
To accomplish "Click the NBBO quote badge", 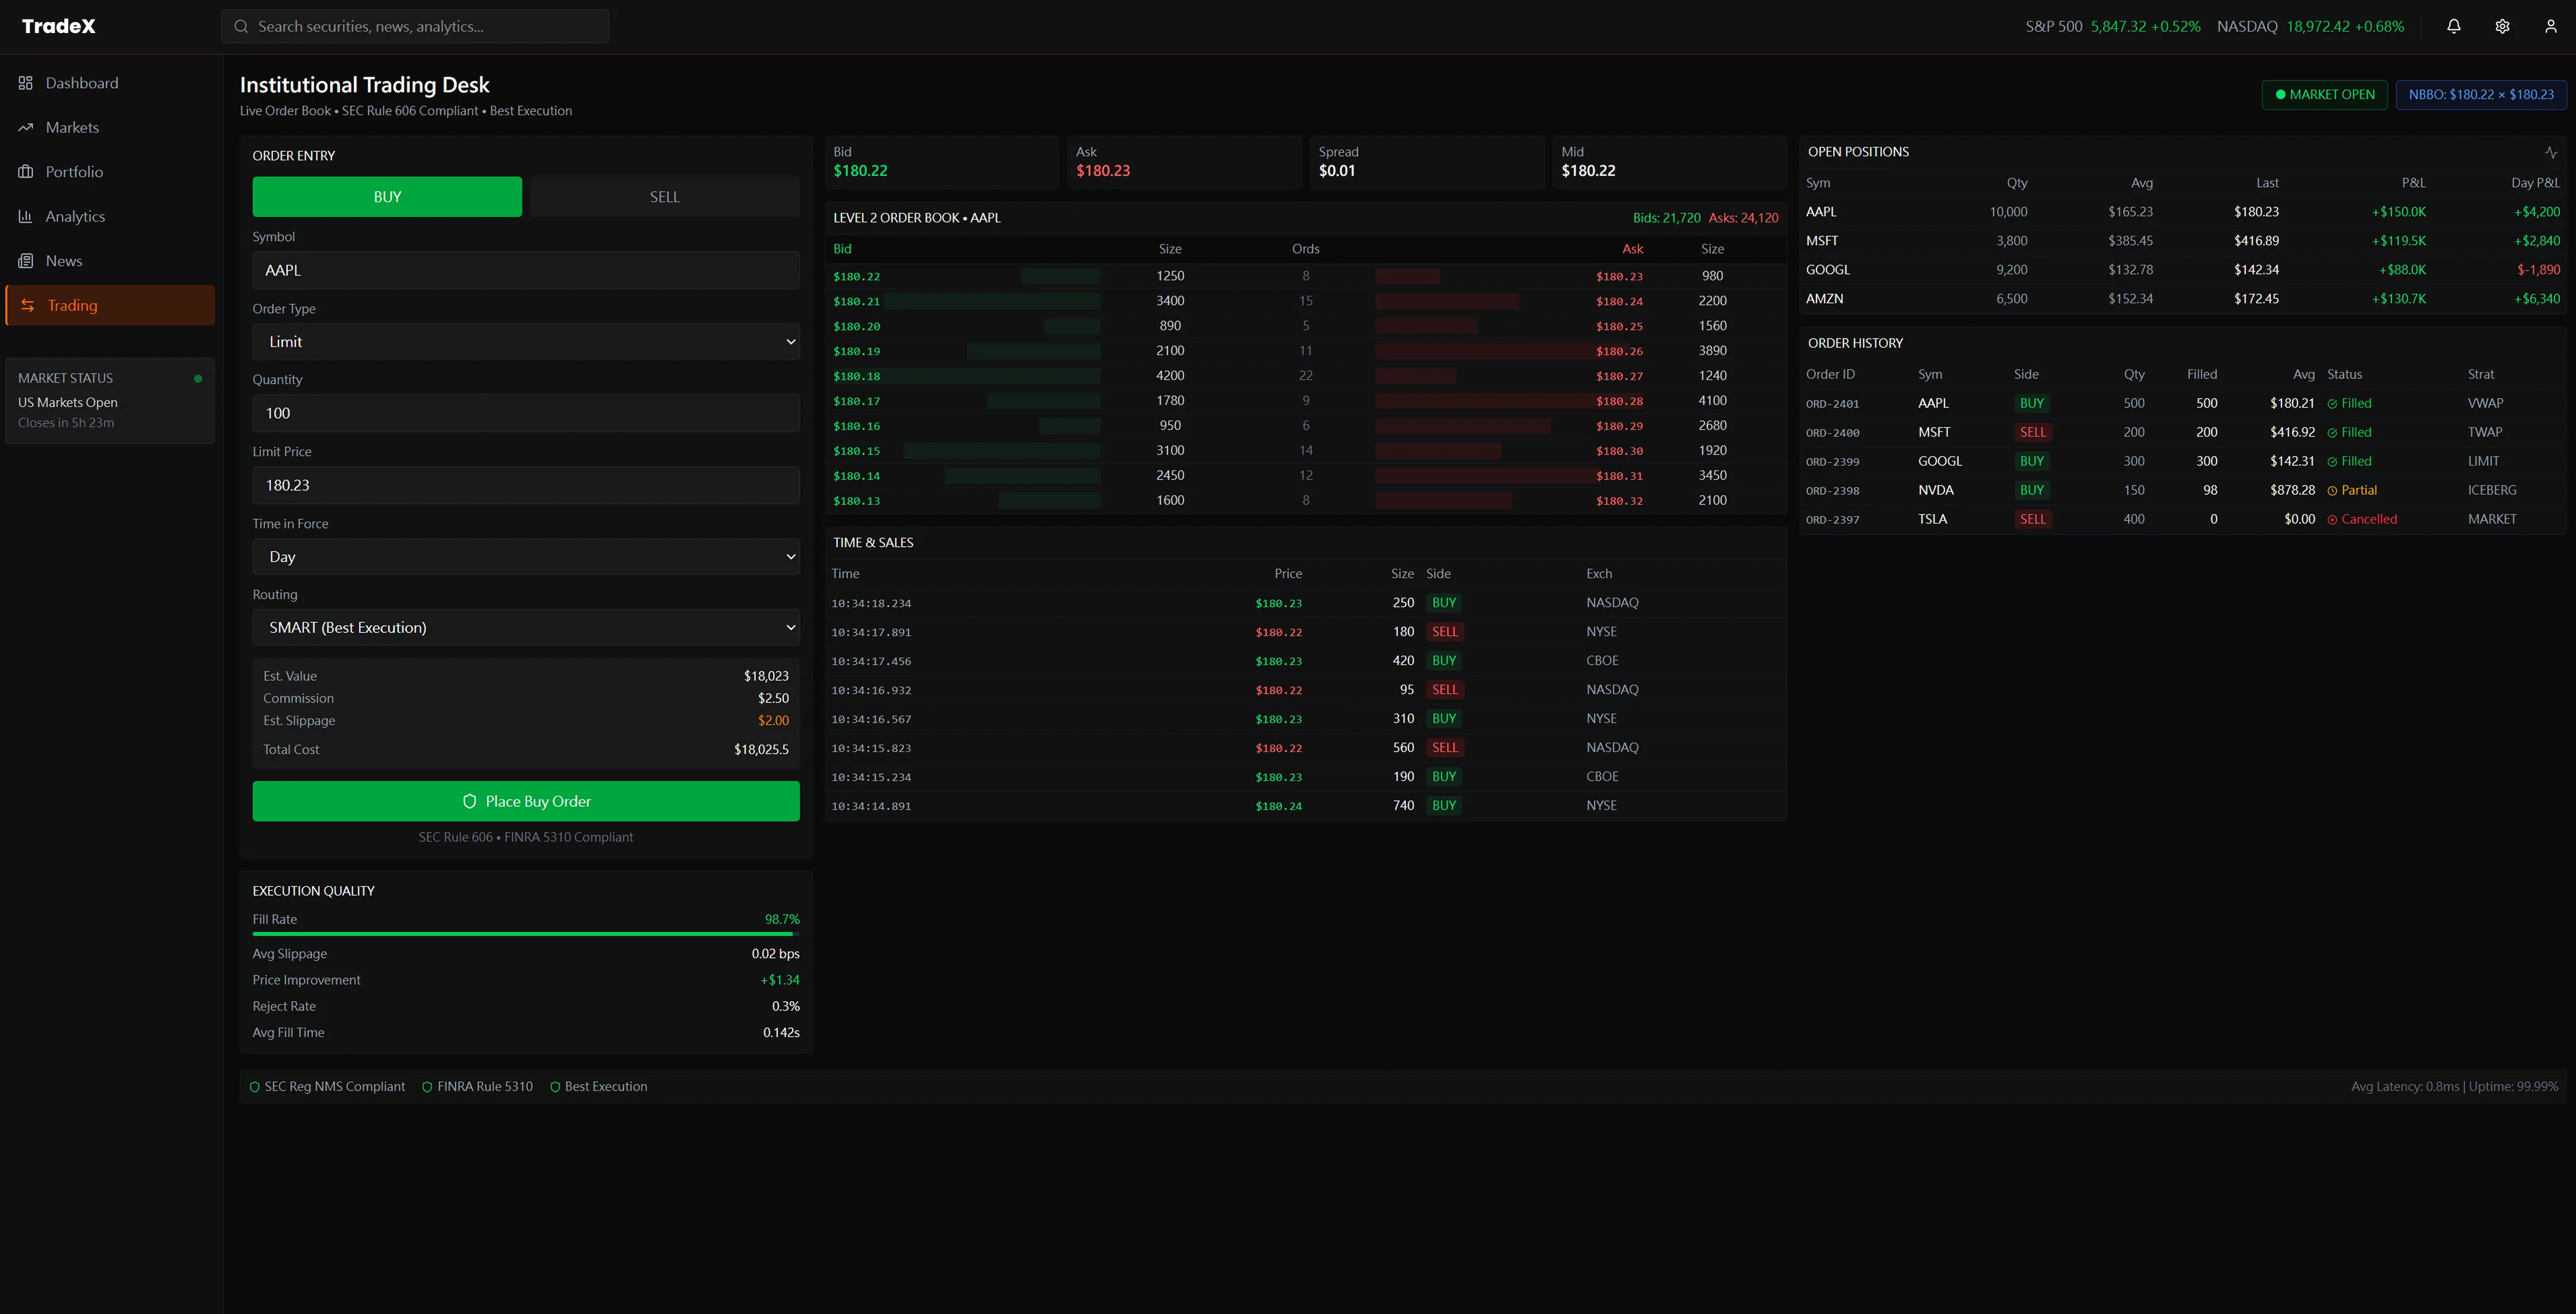I will (x=2481, y=94).
